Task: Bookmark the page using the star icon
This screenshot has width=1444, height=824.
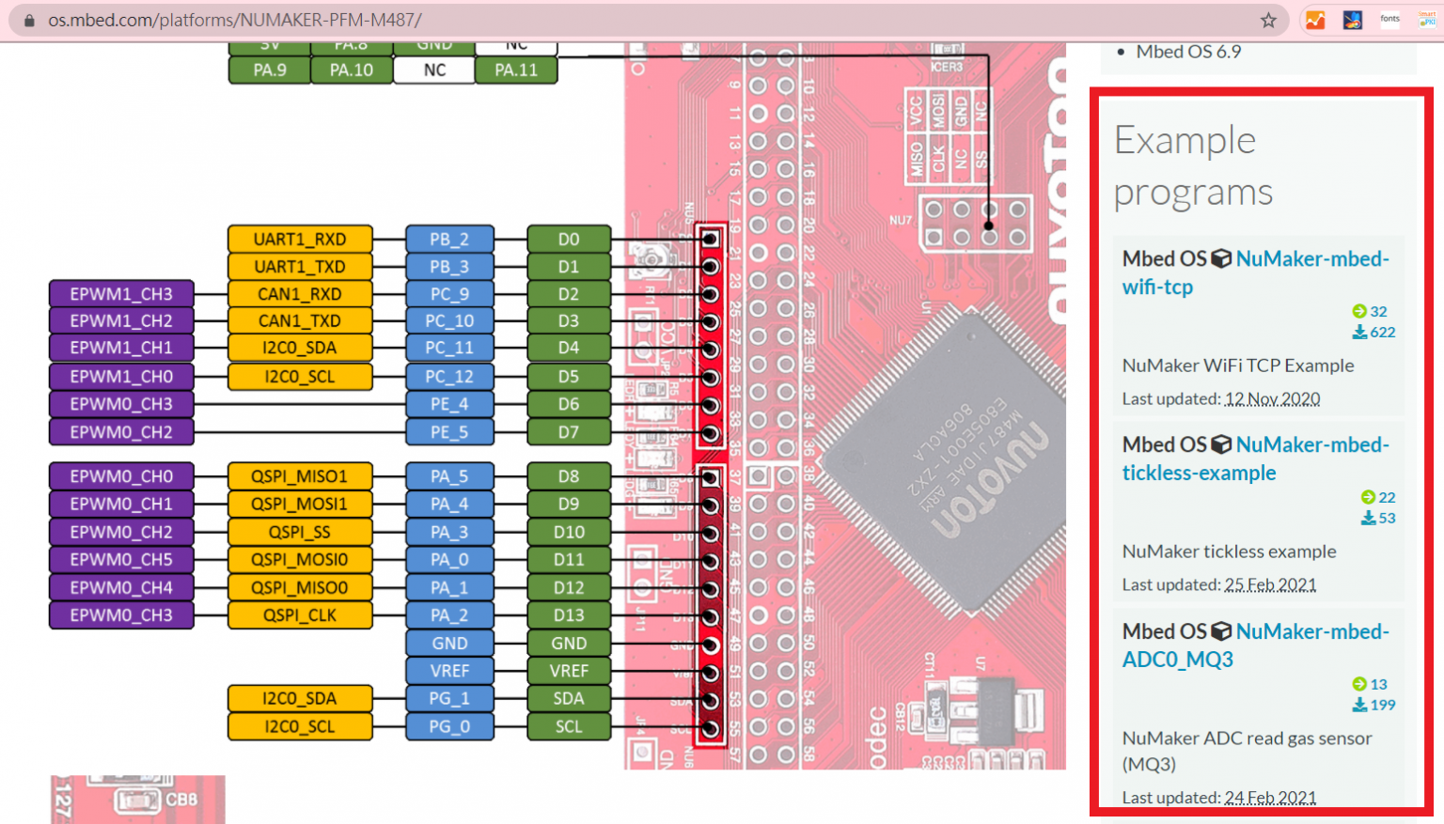Action: coord(1268,20)
